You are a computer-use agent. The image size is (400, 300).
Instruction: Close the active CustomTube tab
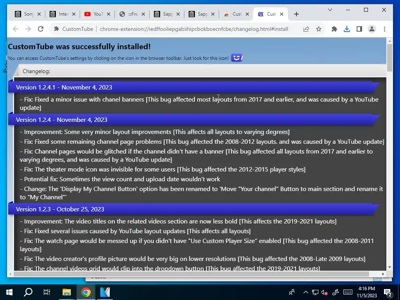pyautogui.click(x=282, y=14)
